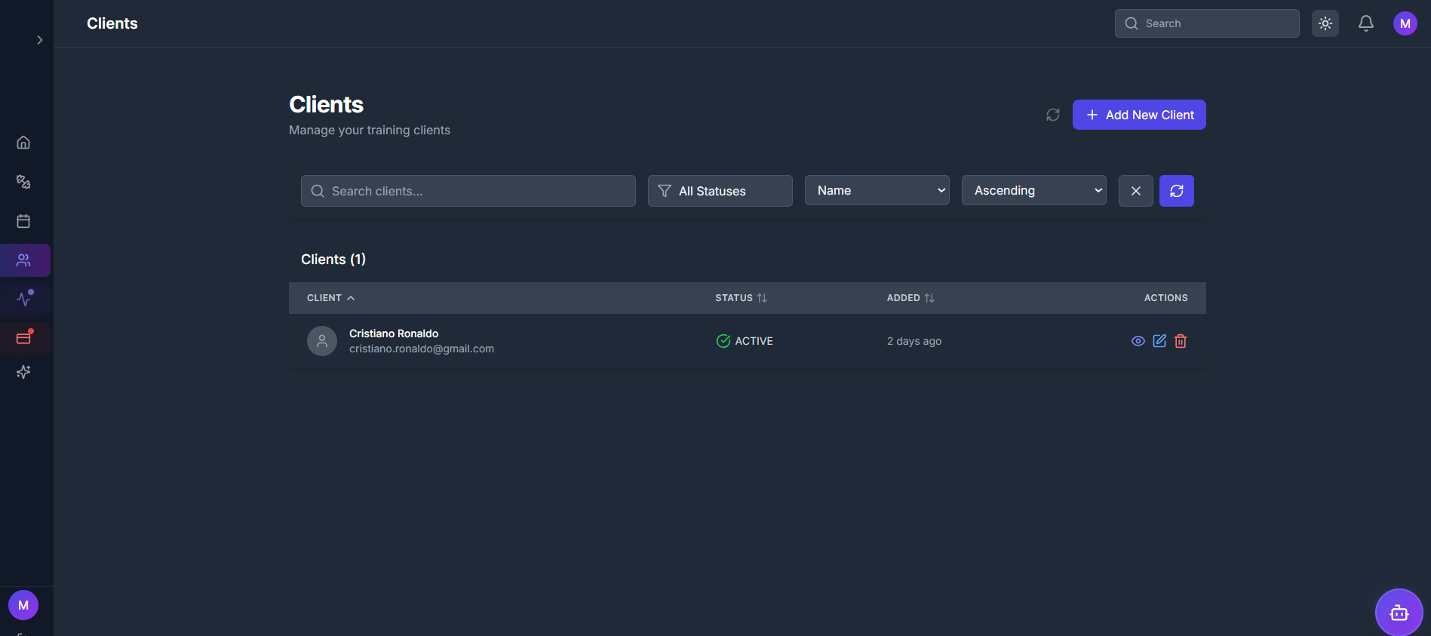Screen dimensions: 1431x636
Task: Edit Cristiano Ronaldo with the pencil icon
Action: tap(1159, 341)
